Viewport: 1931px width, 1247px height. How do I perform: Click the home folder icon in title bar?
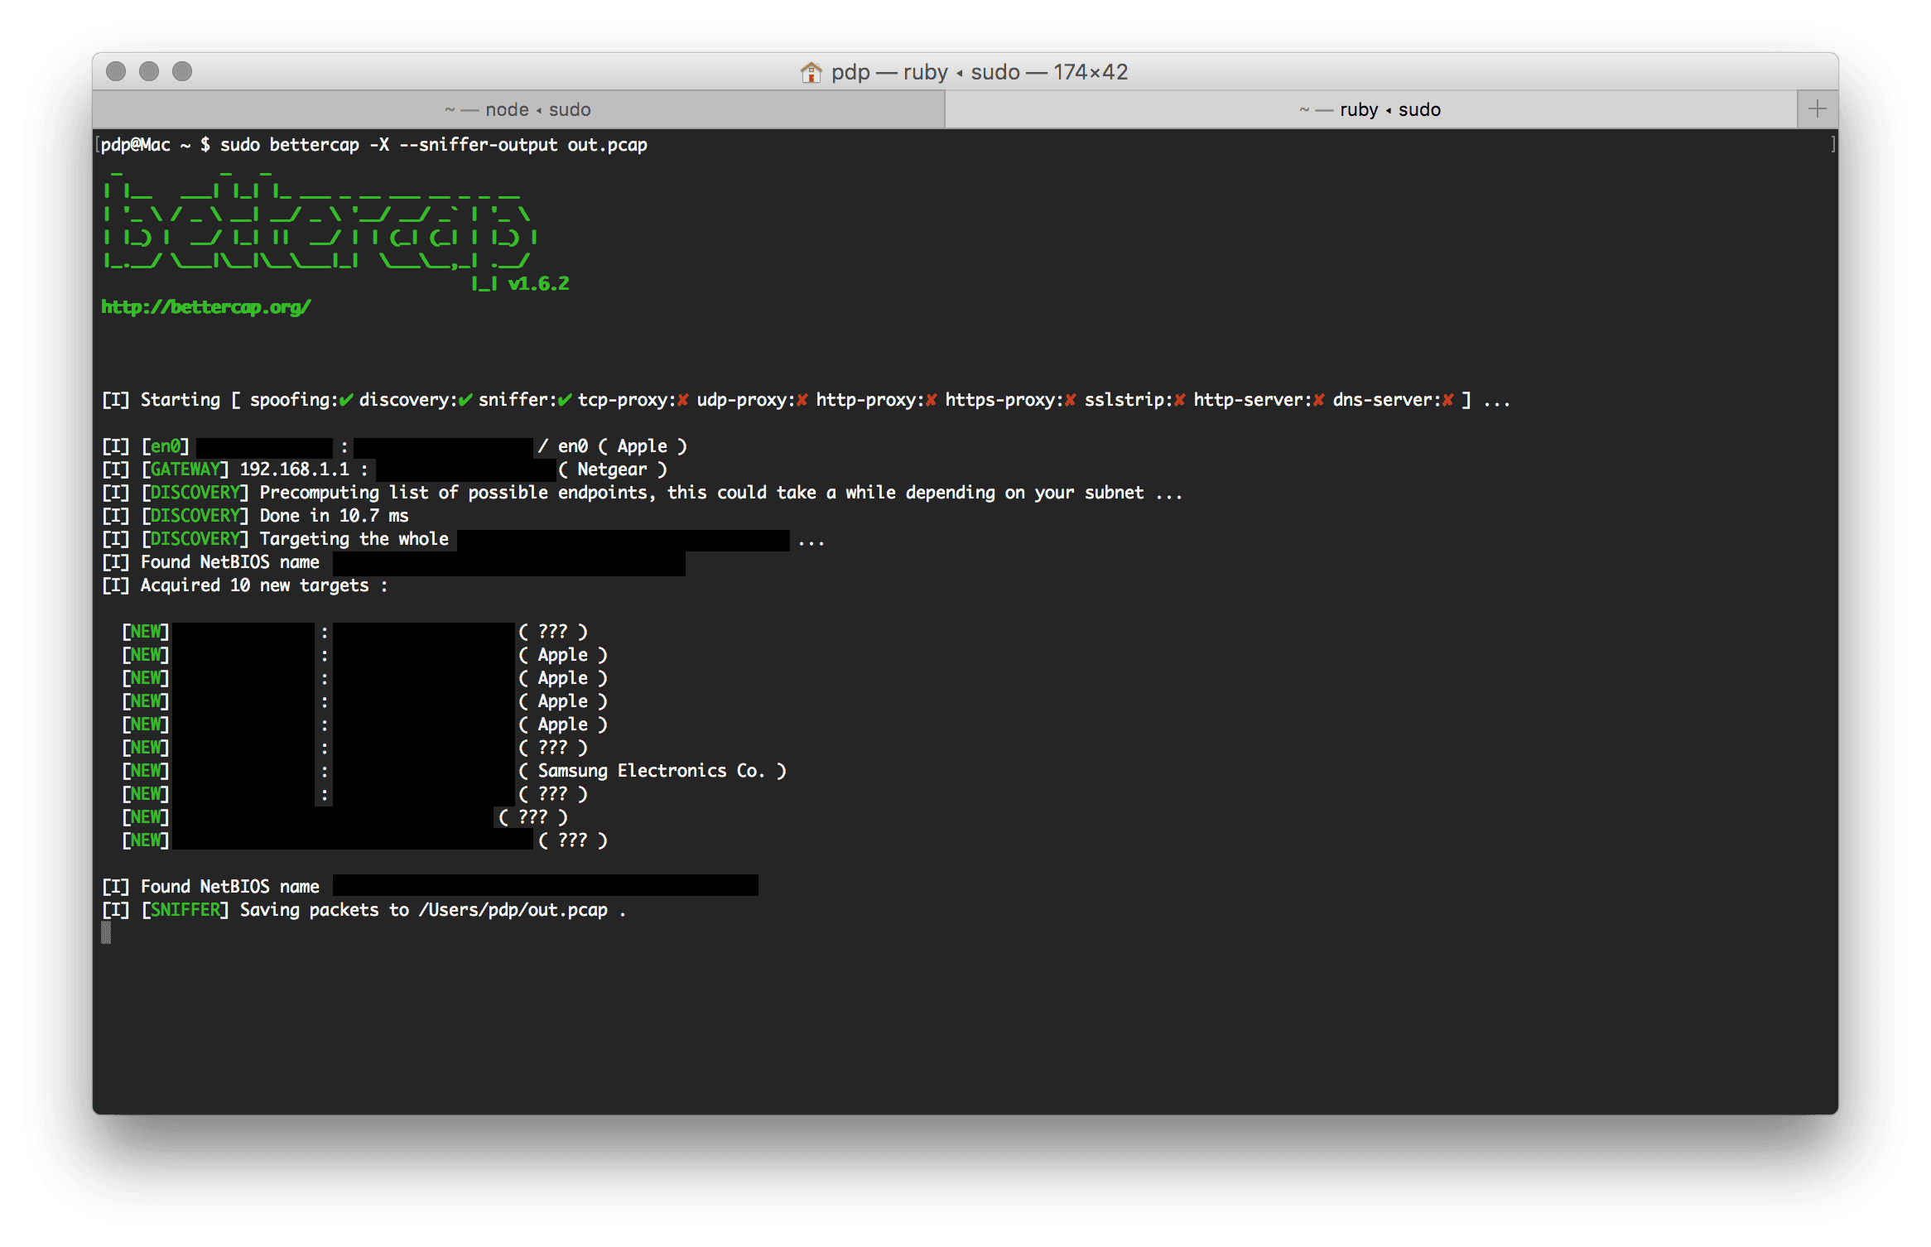tap(811, 72)
